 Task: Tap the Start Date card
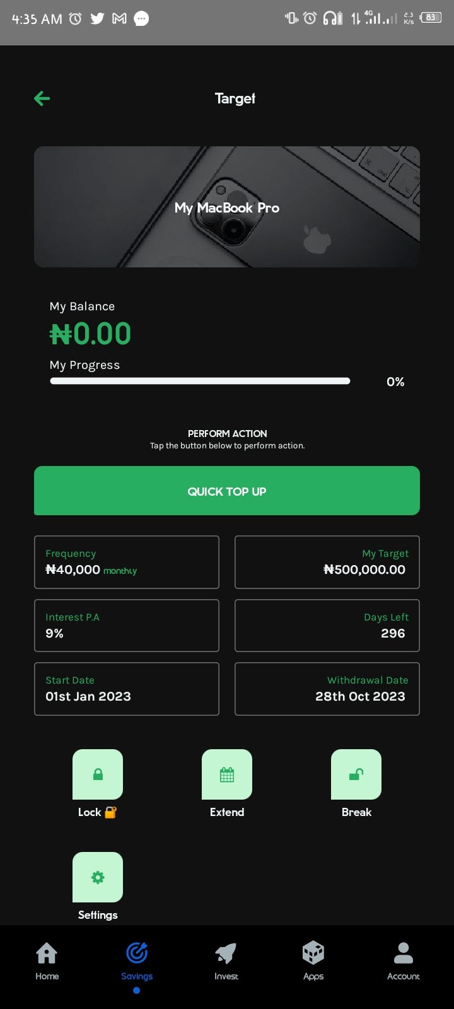click(x=127, y=689)
